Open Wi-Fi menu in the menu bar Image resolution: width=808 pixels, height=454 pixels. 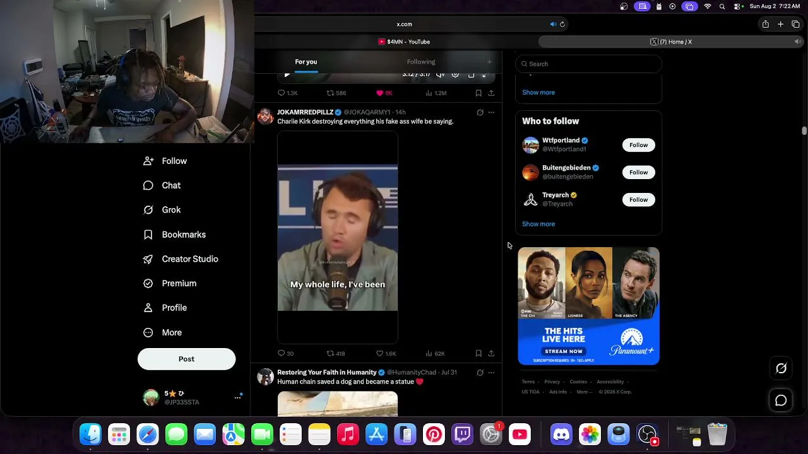pos(708,6)
